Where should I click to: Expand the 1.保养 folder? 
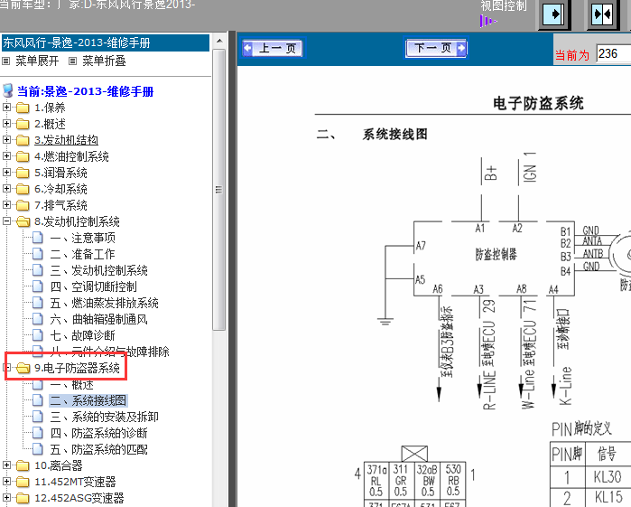6,108
